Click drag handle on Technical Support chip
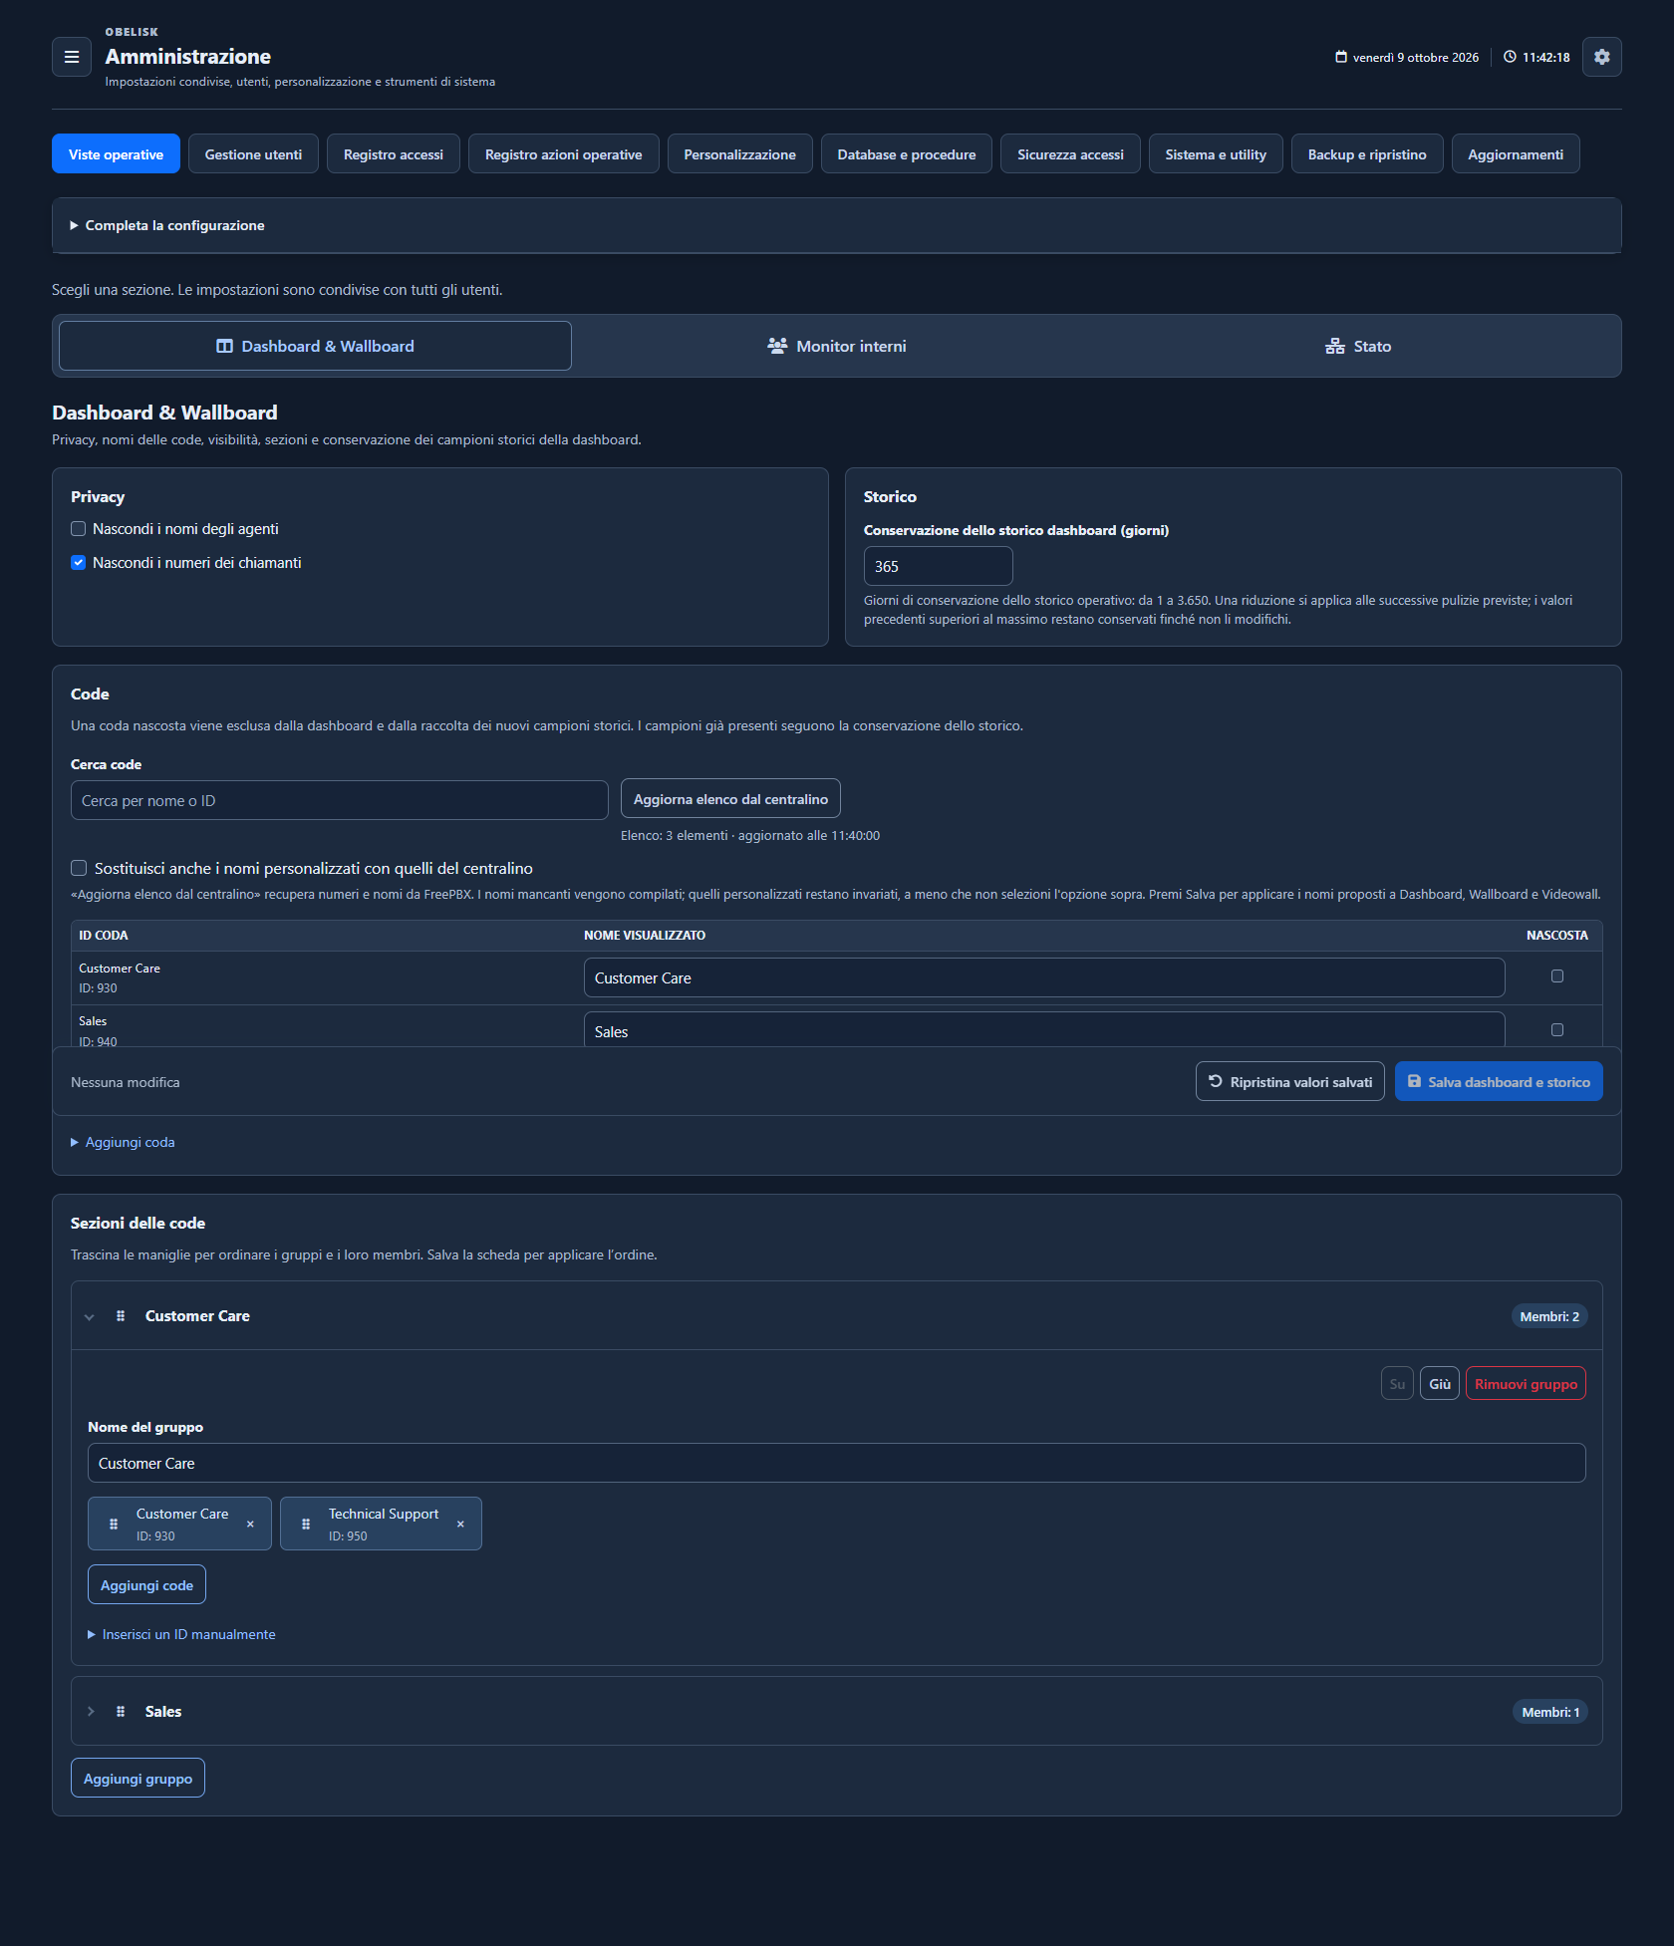1674x1946 pixels. [306, 1525]
